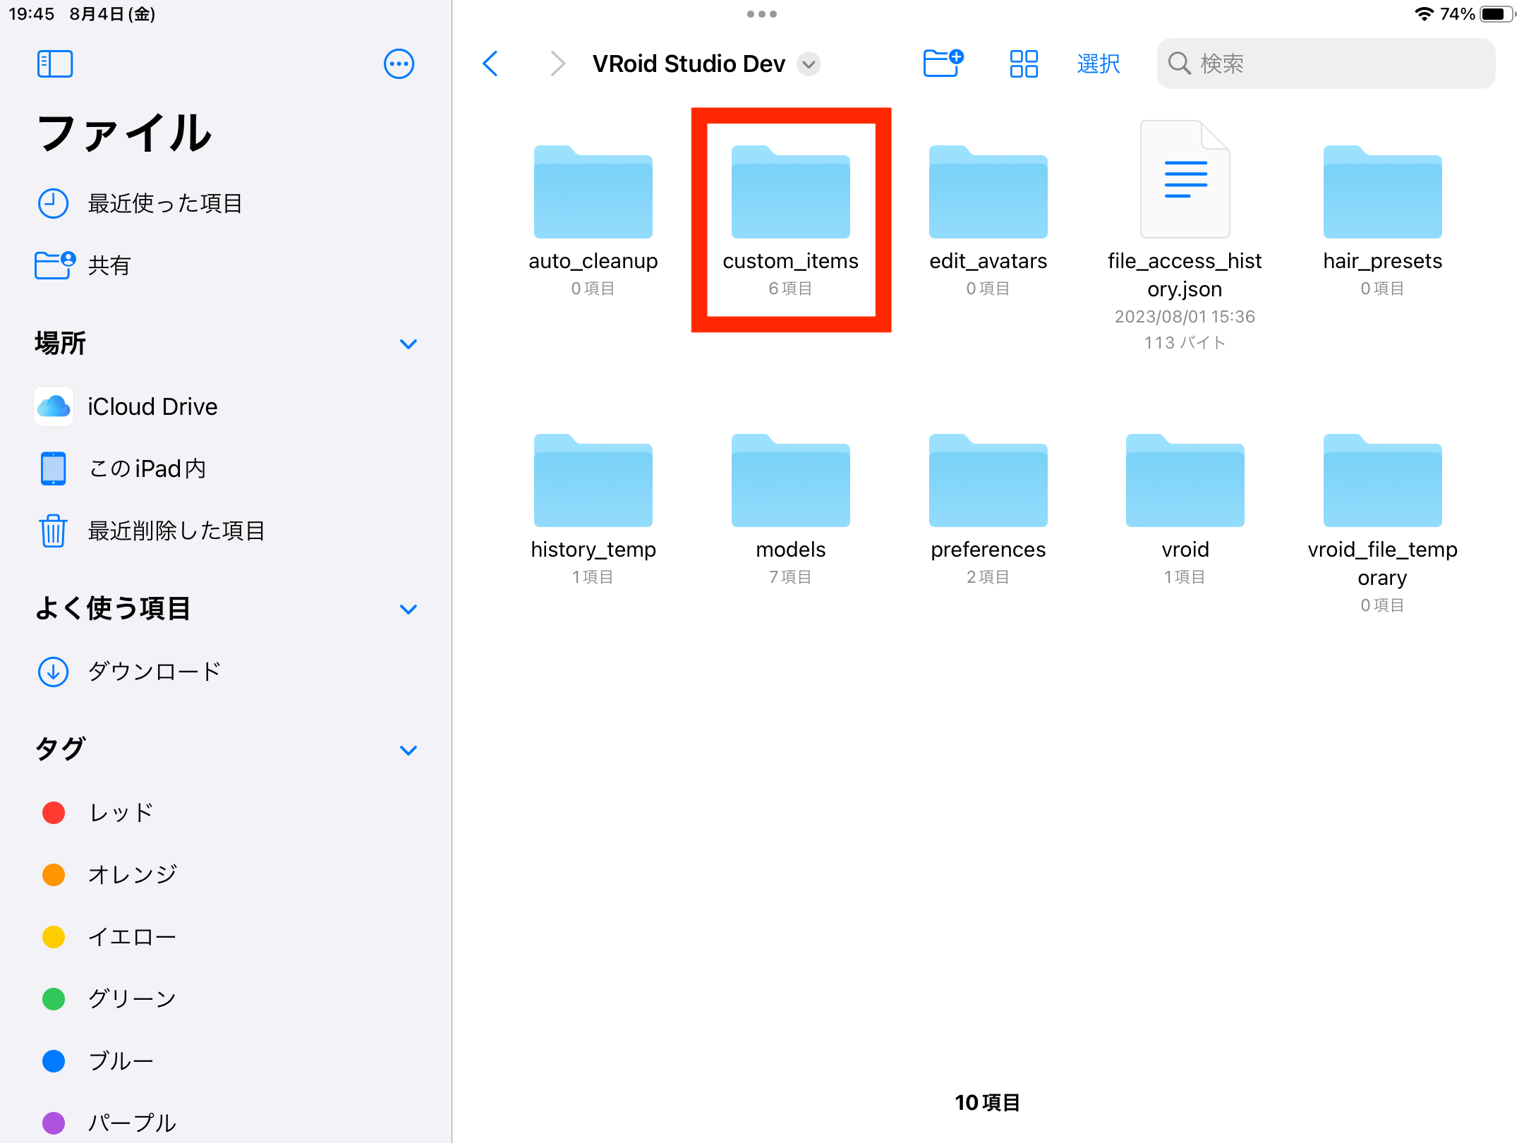Tap the battery status indicator
The width and height of the screenshot is (1524, 1143).
(1496, 14)
